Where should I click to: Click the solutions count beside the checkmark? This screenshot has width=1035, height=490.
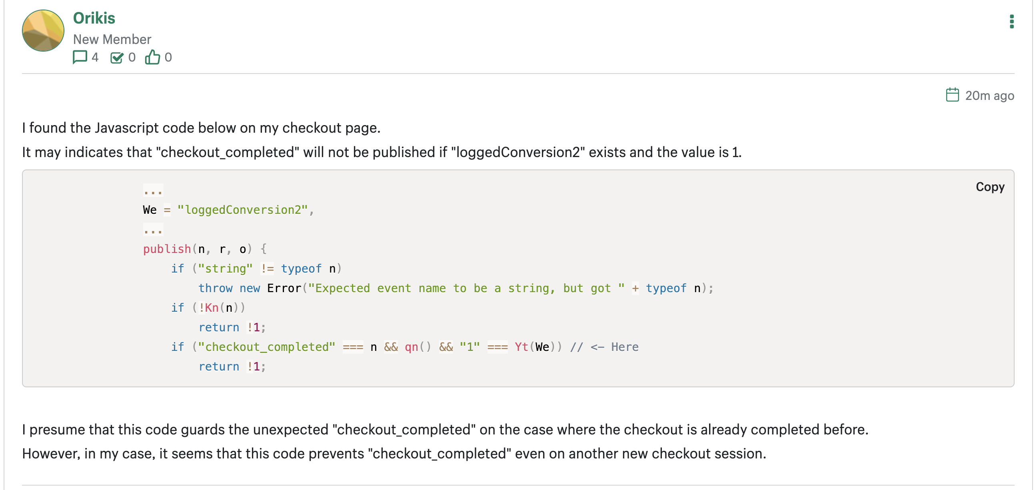tap(132, 57)
